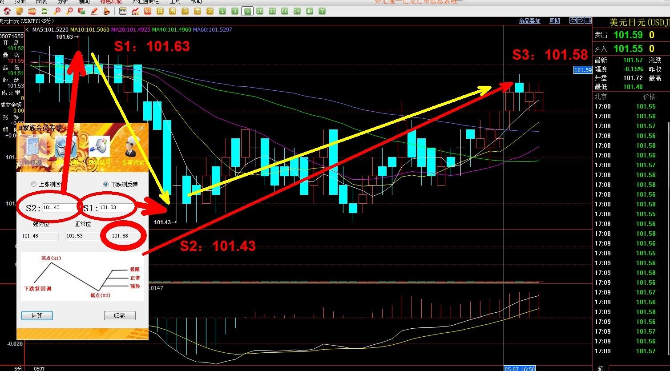Viewport: 670px width, 371px height.
Task: Select the daily 日 period icon
Action: (x=160, y=11)
